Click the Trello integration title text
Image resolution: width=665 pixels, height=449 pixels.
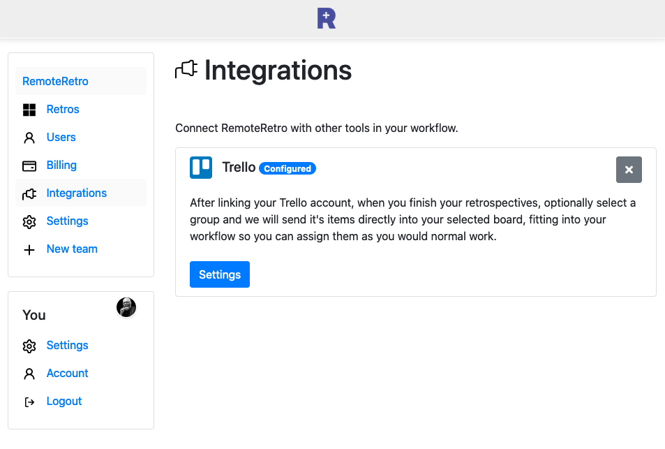coord(239,167)
